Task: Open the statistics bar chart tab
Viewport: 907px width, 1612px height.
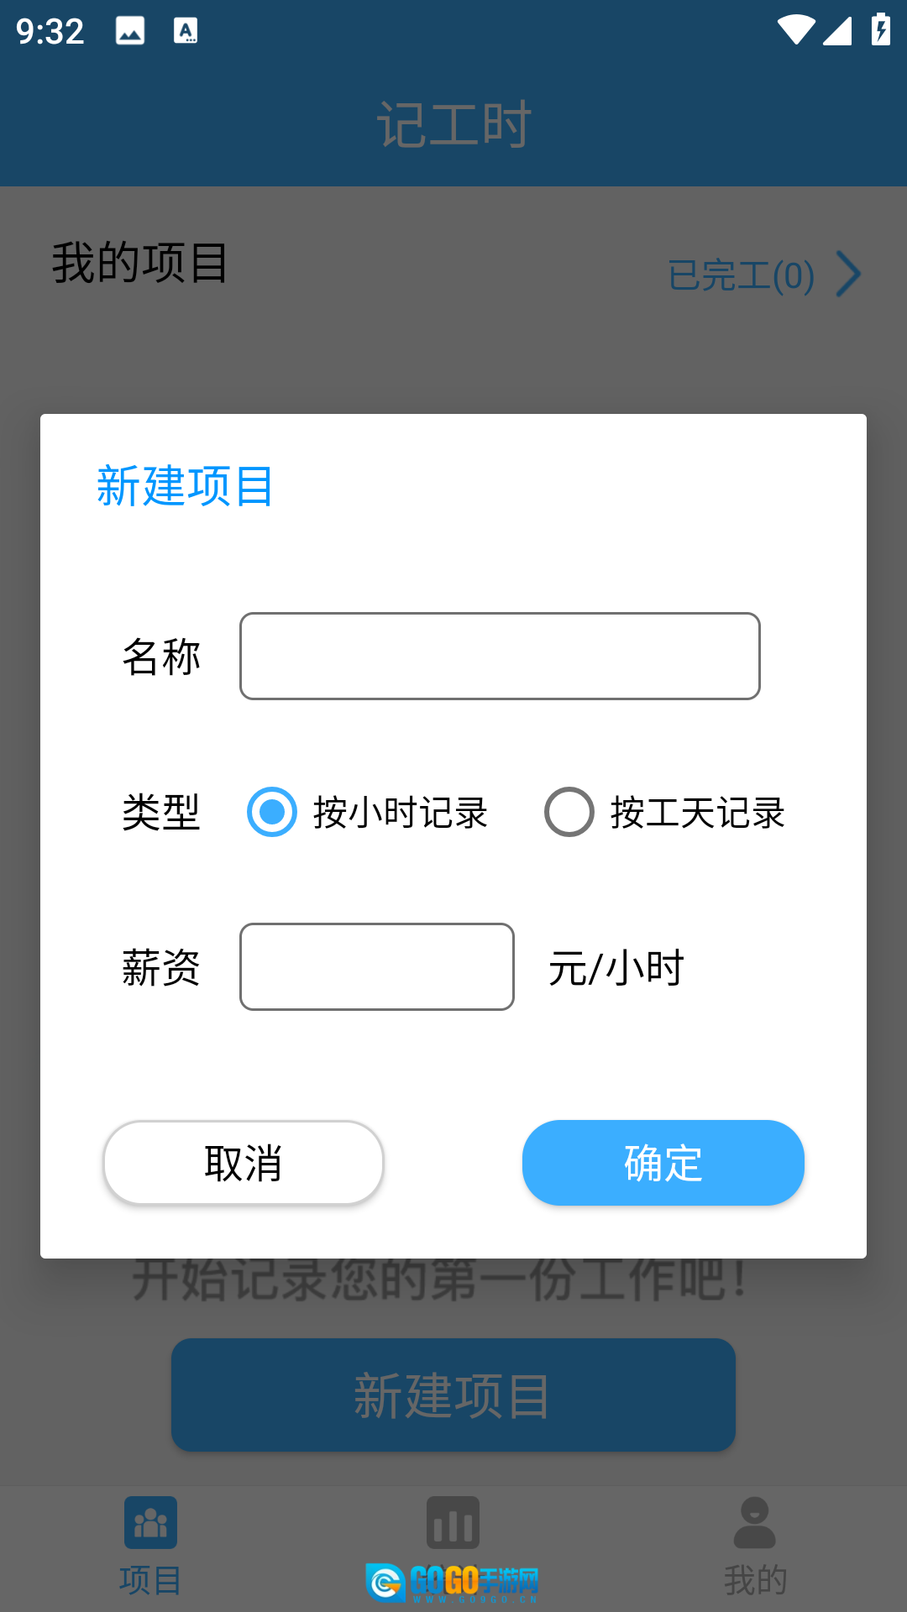Action: coord(453,1522)
